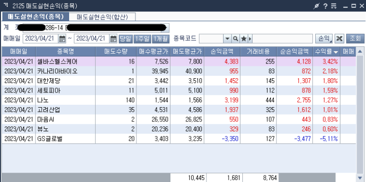Viewport: 366px width, 182px height.
Task: Click the start date field 2023/04/21
Action: [x=40, y=39]
